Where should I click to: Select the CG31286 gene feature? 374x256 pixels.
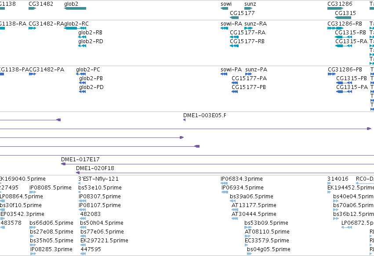tap(335, 8)
